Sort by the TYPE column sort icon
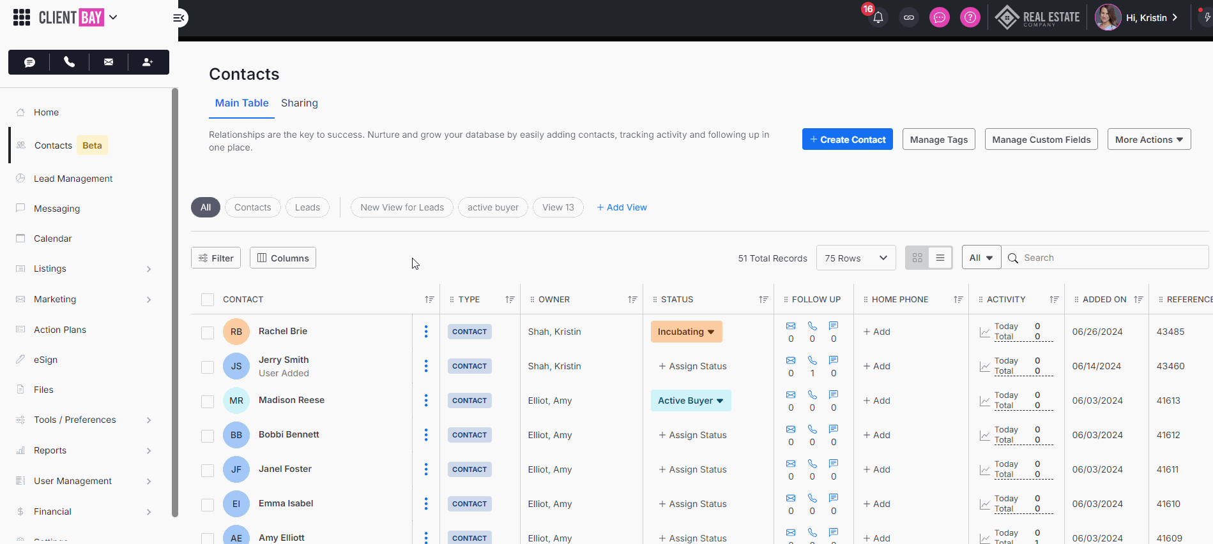This screenshot has height=544, width=1213. (510, 299)
